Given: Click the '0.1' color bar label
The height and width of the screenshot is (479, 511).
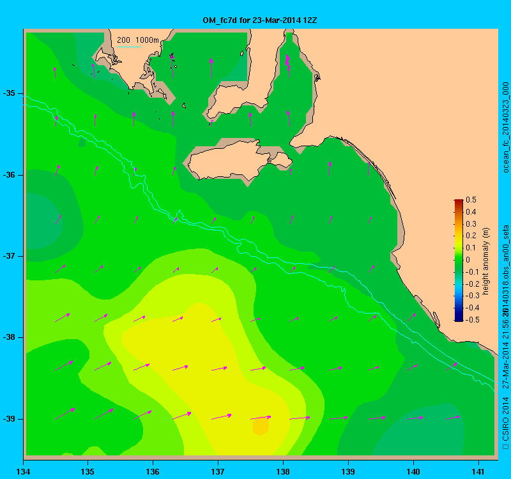Looking at the screenshot, I should pos(471,248).
